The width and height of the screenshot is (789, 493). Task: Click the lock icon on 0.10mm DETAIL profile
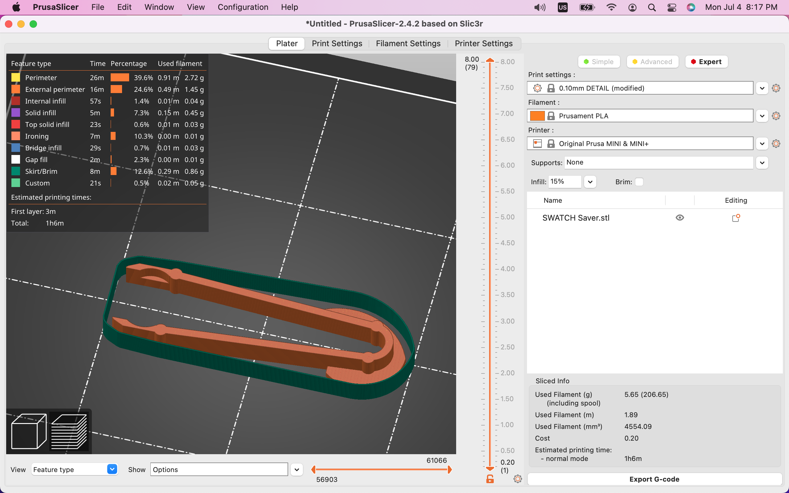551,88
